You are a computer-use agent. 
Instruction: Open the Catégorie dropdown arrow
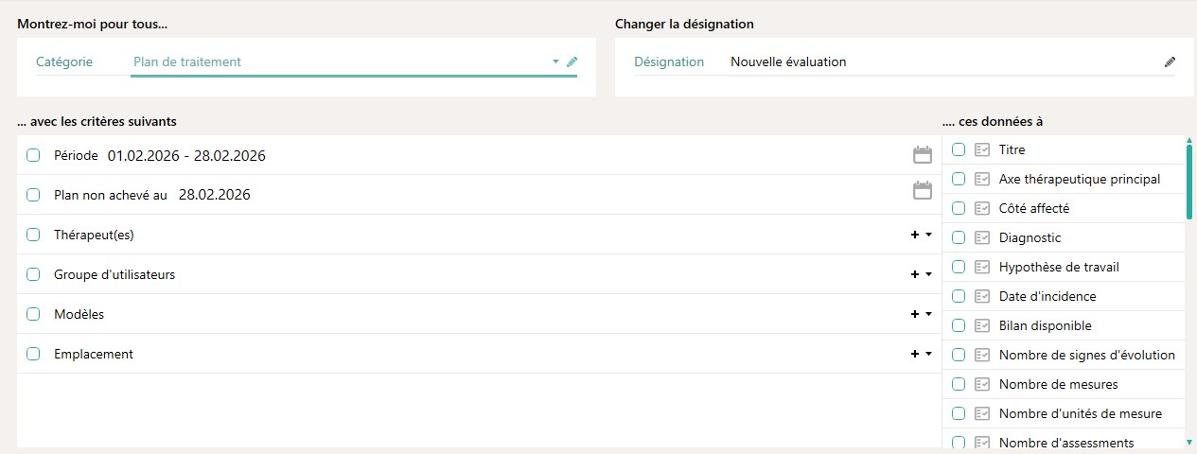tap(556, 62)
